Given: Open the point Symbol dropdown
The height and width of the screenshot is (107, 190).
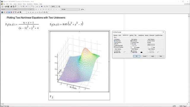Looking at the screenshot, I should [x=151, y=45].
